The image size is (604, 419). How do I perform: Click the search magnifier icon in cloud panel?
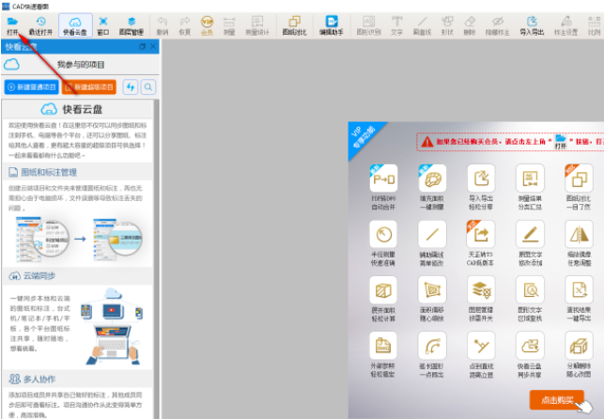click(147, 86)
